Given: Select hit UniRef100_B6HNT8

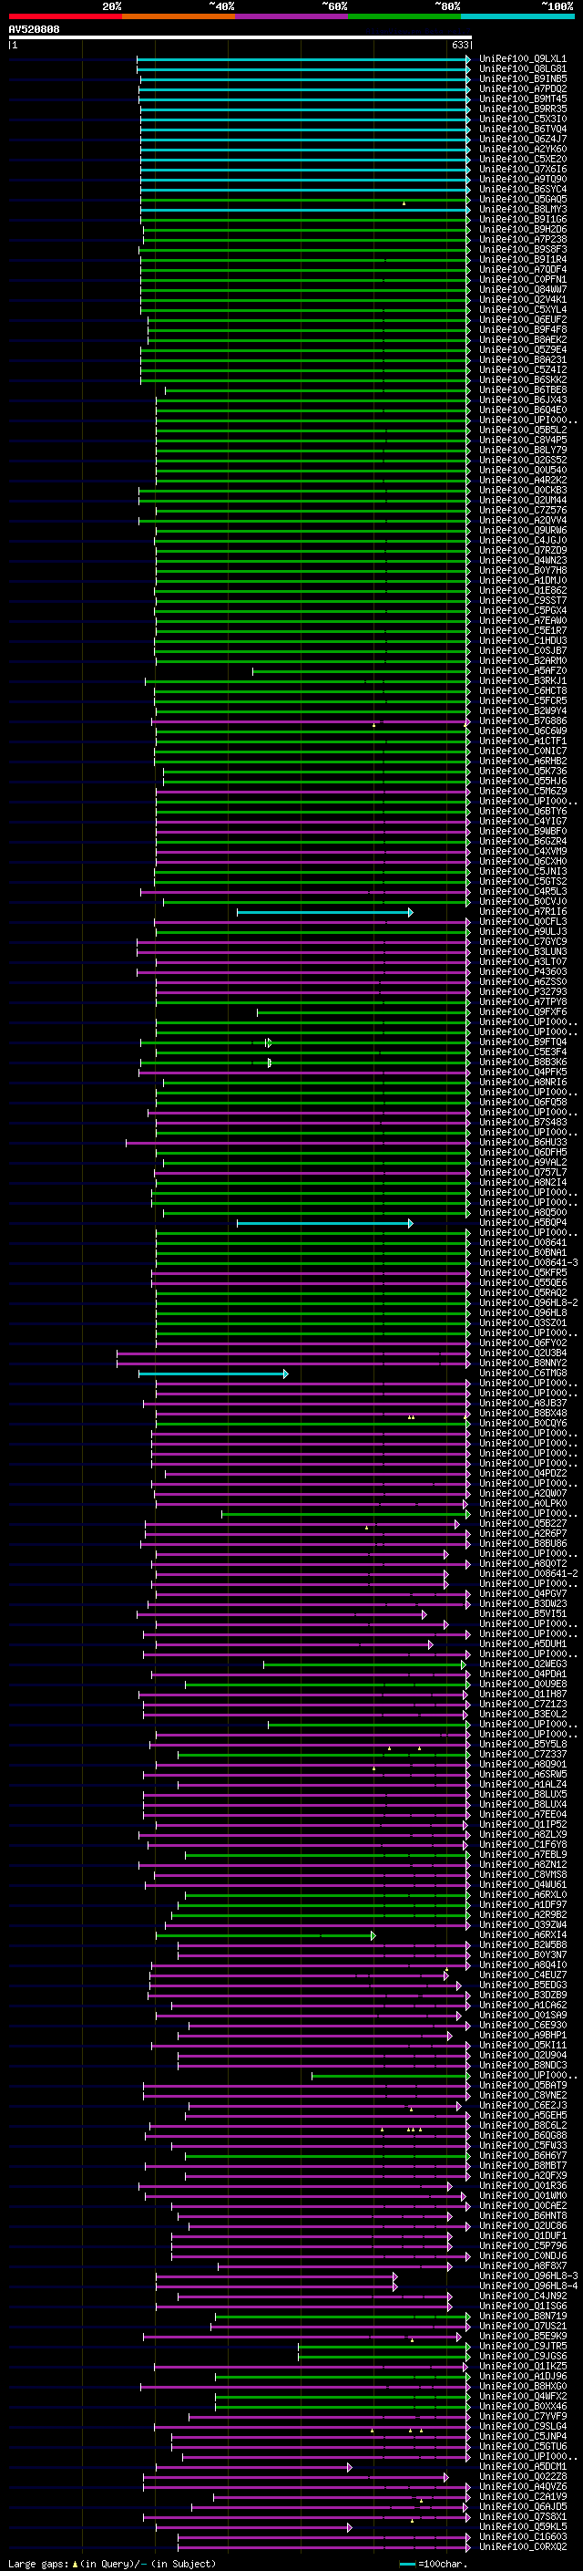Looking at the screenshot, I should coord(523,2214).
